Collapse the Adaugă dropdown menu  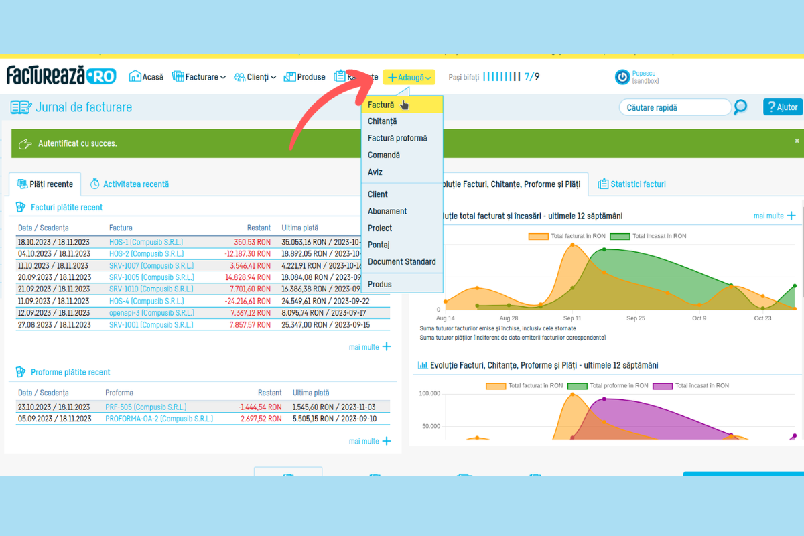point(409,78)
